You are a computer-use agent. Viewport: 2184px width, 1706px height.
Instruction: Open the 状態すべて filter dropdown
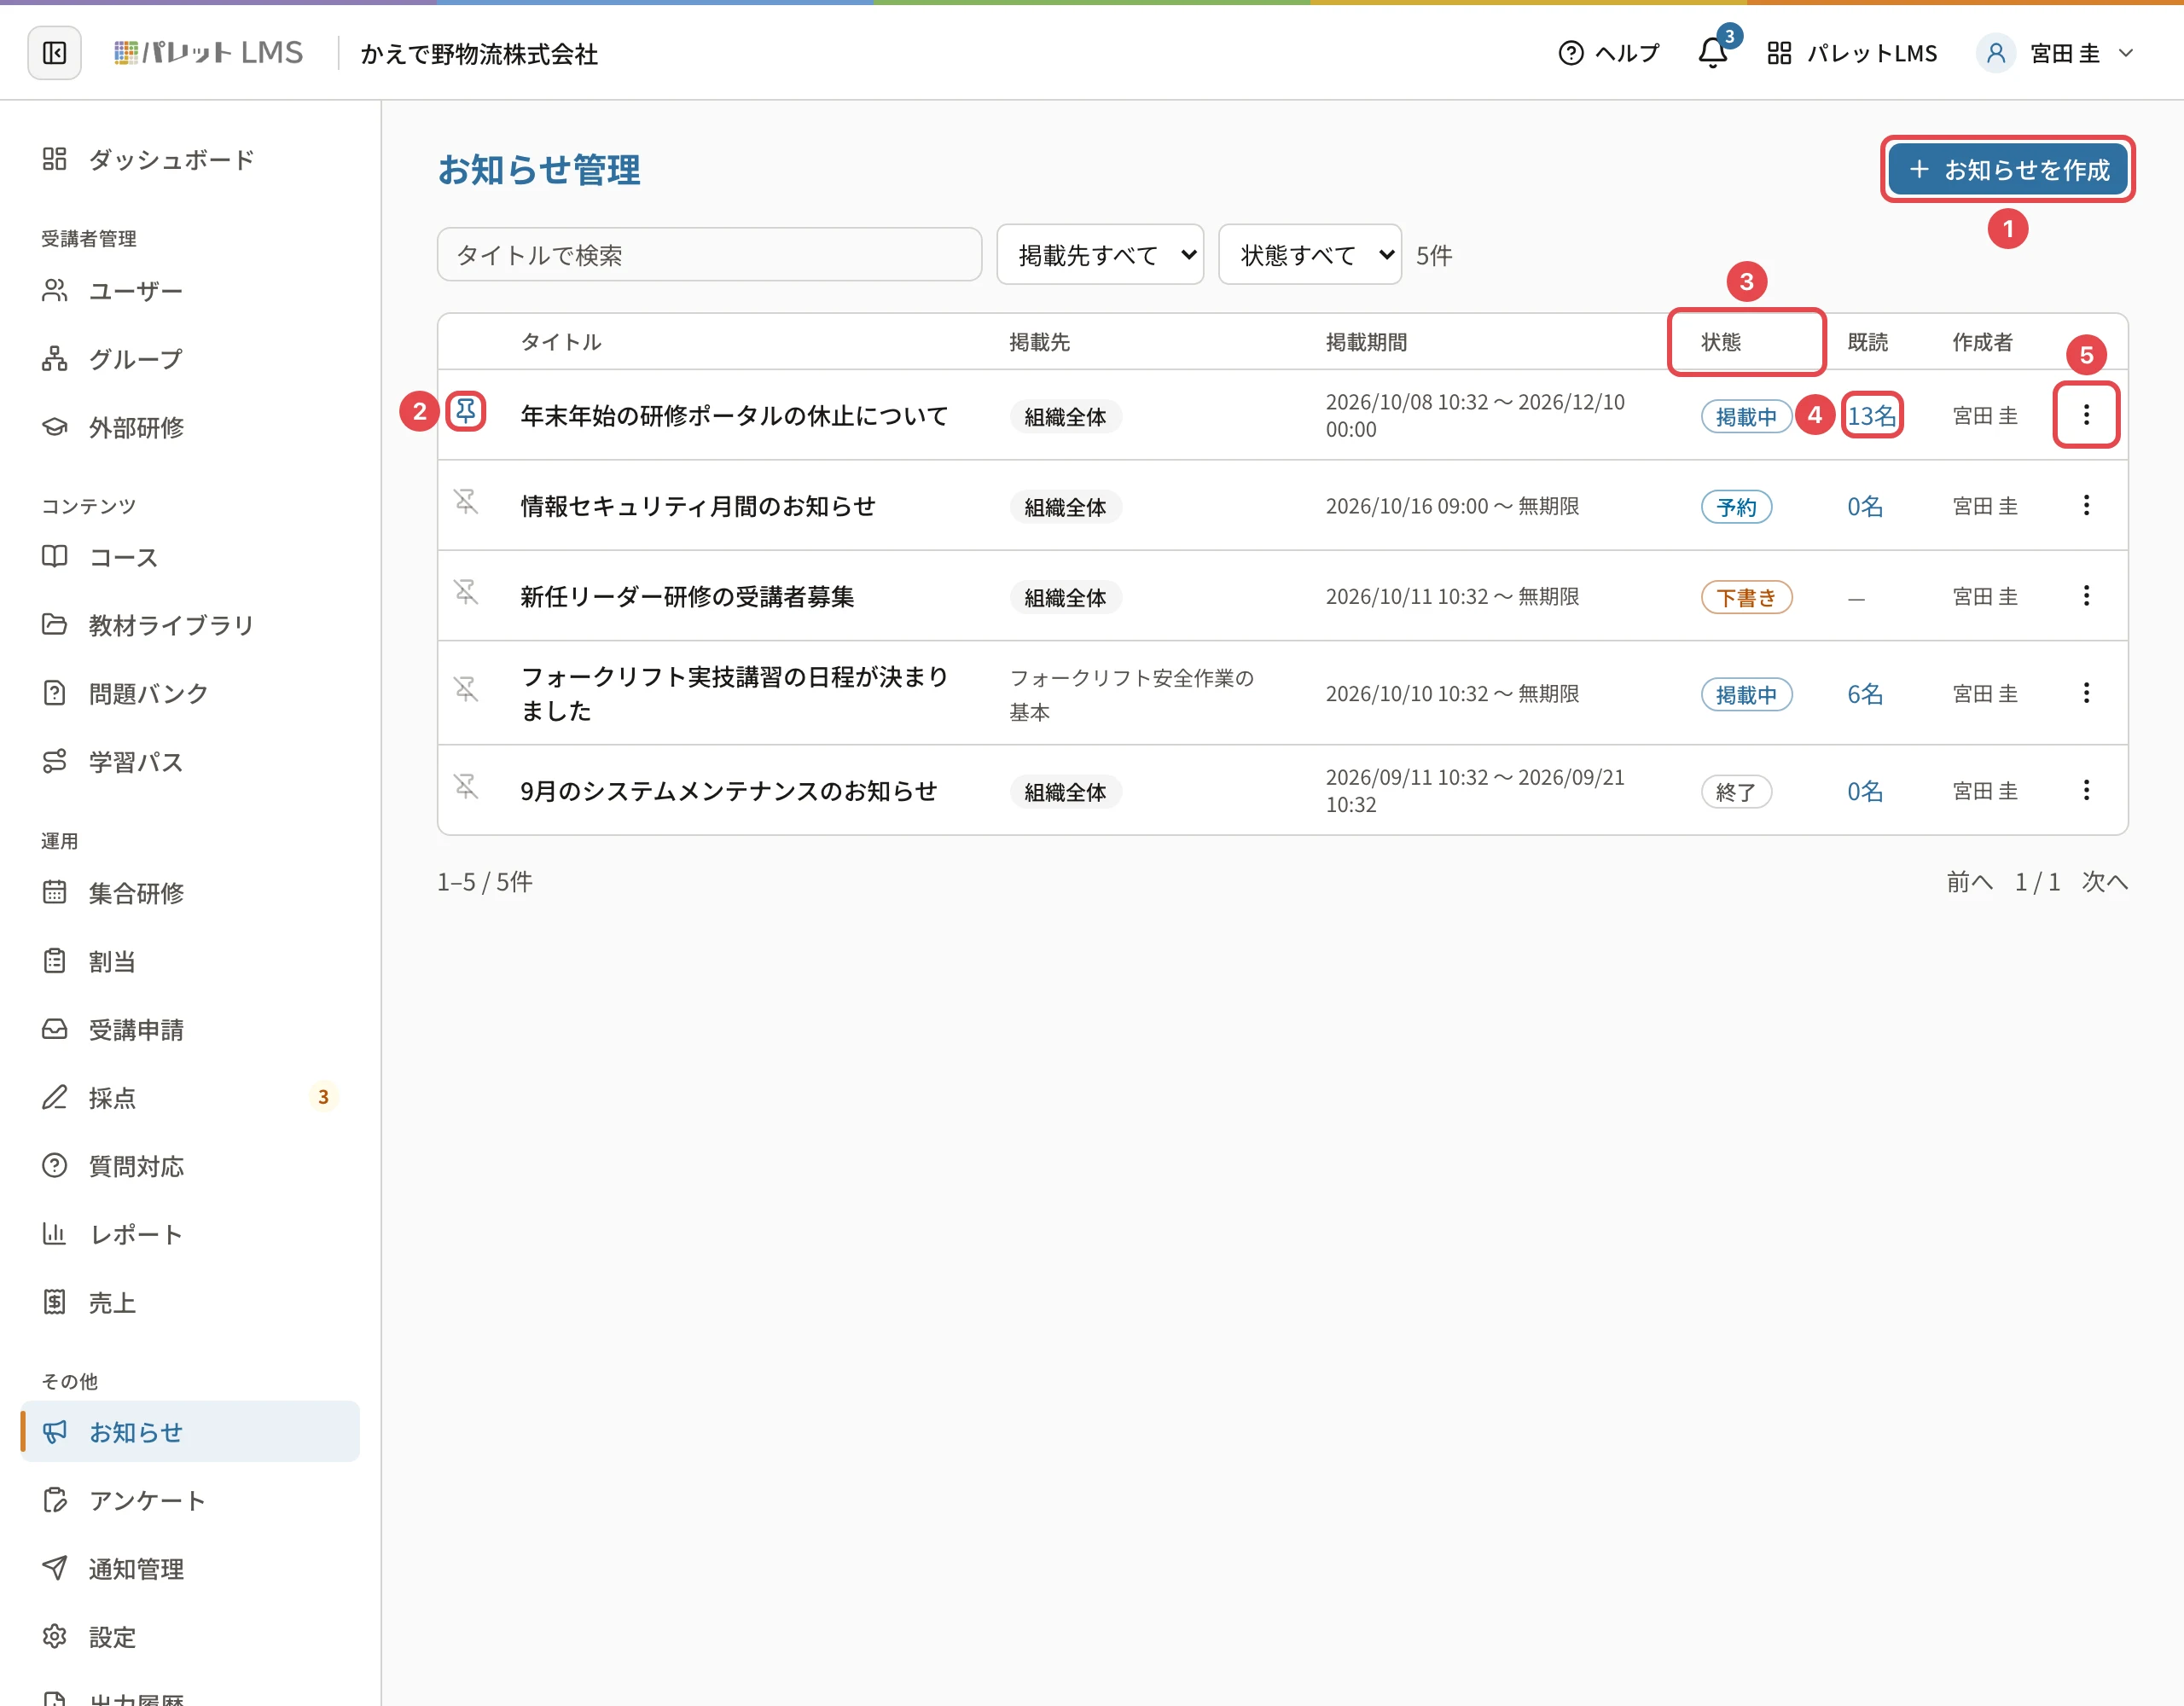tap(1310, 255)
